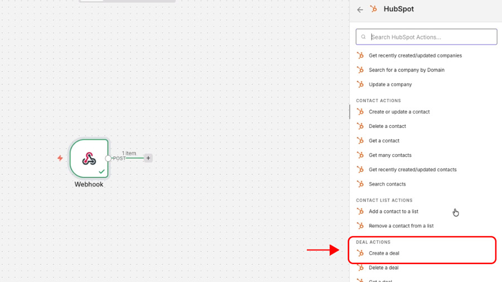Image resolution: width=502 pixels, height=282 pixels.
Task: Click the plus button after Webhook node
Action: [x=148, y=159]
